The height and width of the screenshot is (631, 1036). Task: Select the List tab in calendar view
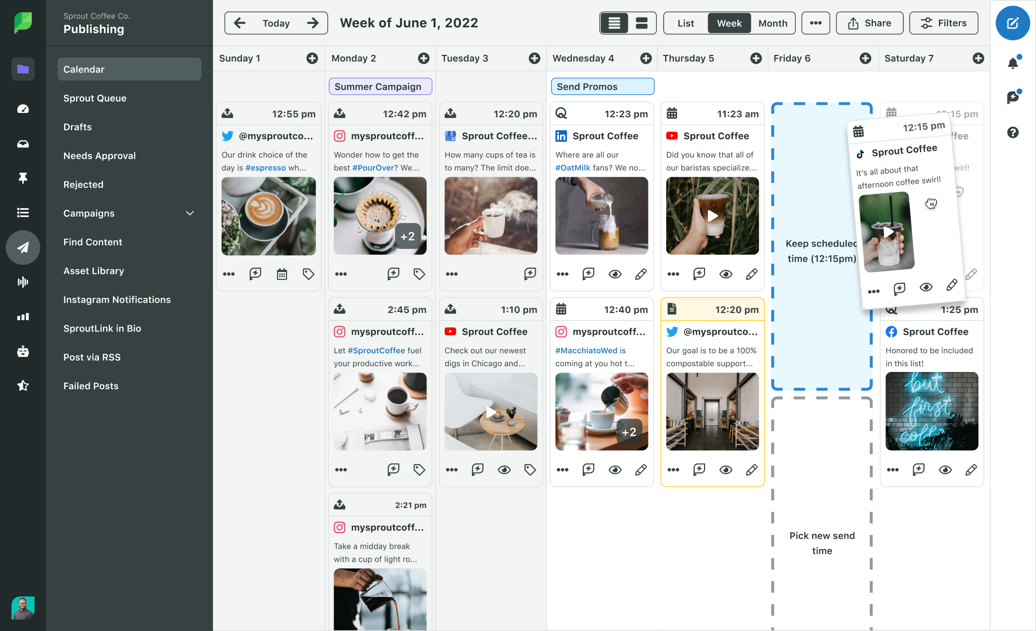(684, 22)
